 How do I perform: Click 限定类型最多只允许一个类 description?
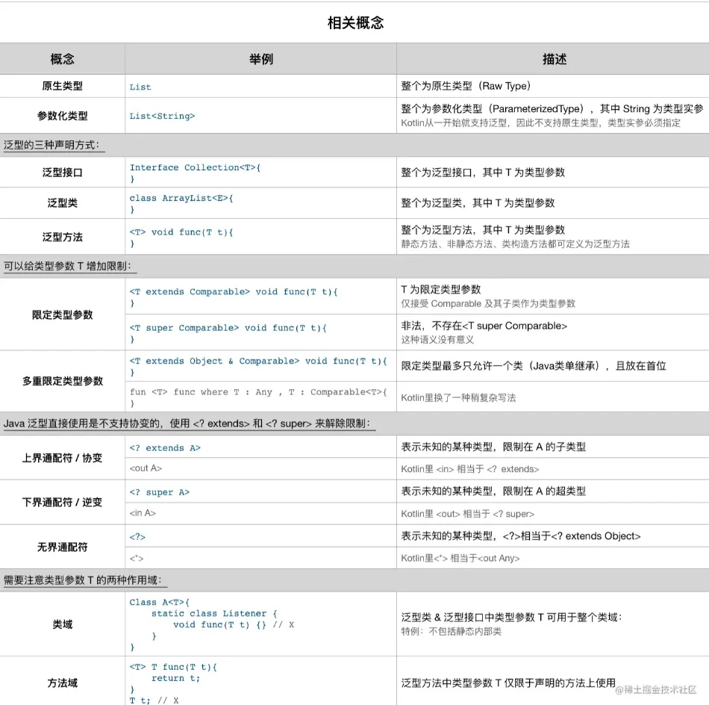tap(534, 366)
